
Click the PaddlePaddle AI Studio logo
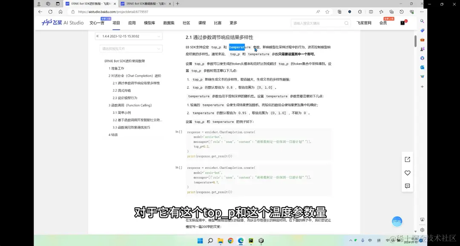pyautogui.click(x=63, y=23)
